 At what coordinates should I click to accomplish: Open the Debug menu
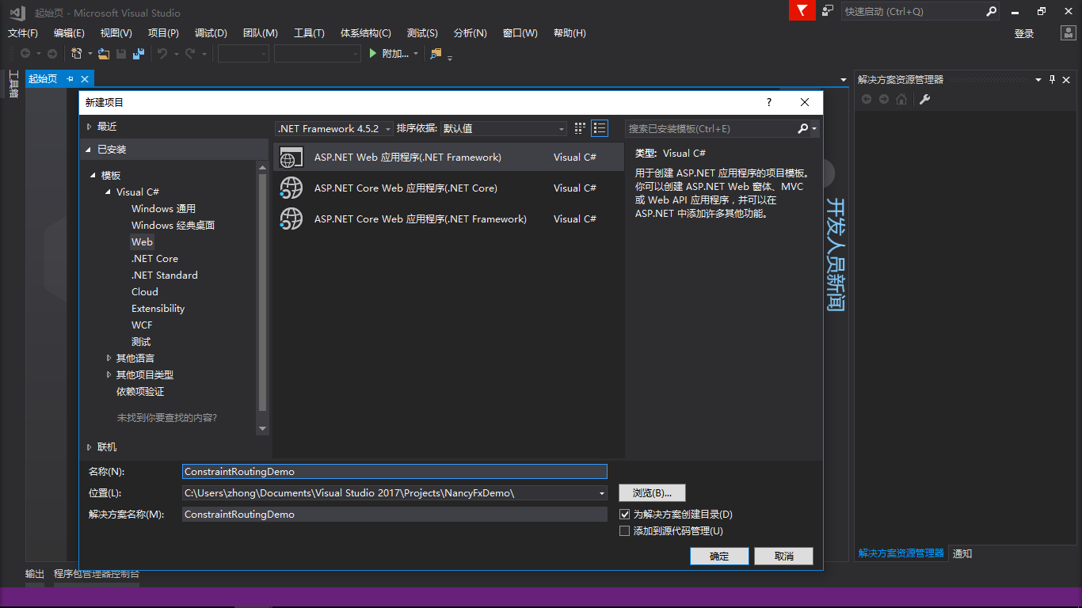pos(211,33)
